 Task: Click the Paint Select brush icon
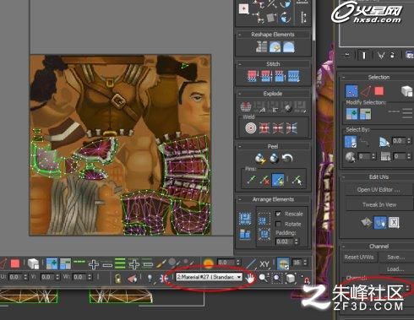pos(161,263)
